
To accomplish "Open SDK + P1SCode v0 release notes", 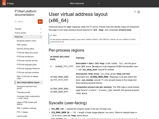I will click(27, 77).
